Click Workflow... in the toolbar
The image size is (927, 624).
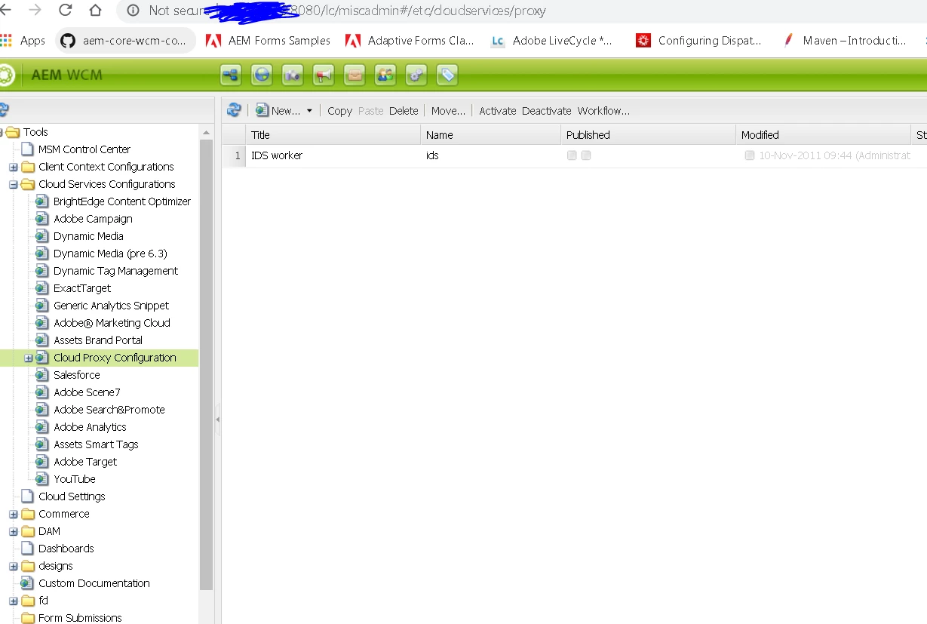(603, 111)
